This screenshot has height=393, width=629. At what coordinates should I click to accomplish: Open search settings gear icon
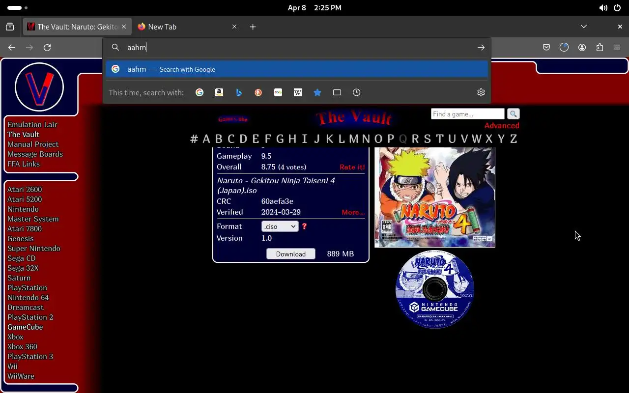coord(481,92)
